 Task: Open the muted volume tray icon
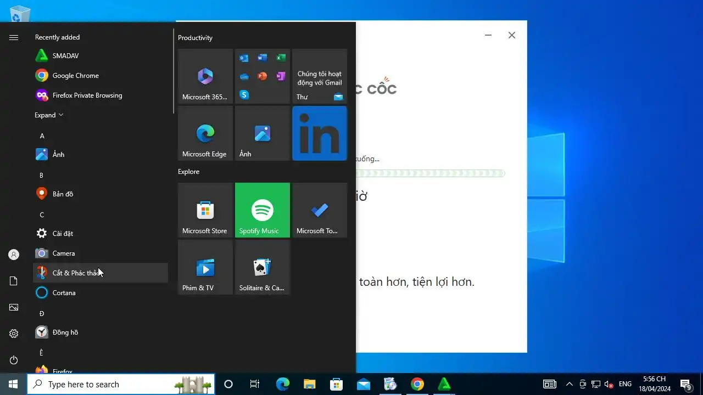point(609,385)
